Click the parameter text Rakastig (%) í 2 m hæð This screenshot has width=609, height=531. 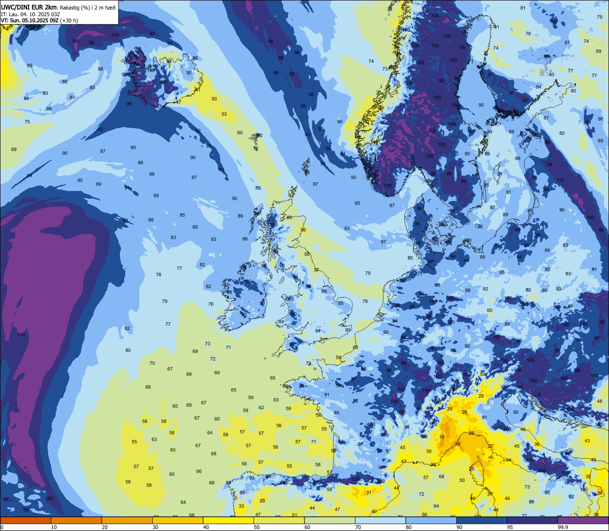coord(87,8)
